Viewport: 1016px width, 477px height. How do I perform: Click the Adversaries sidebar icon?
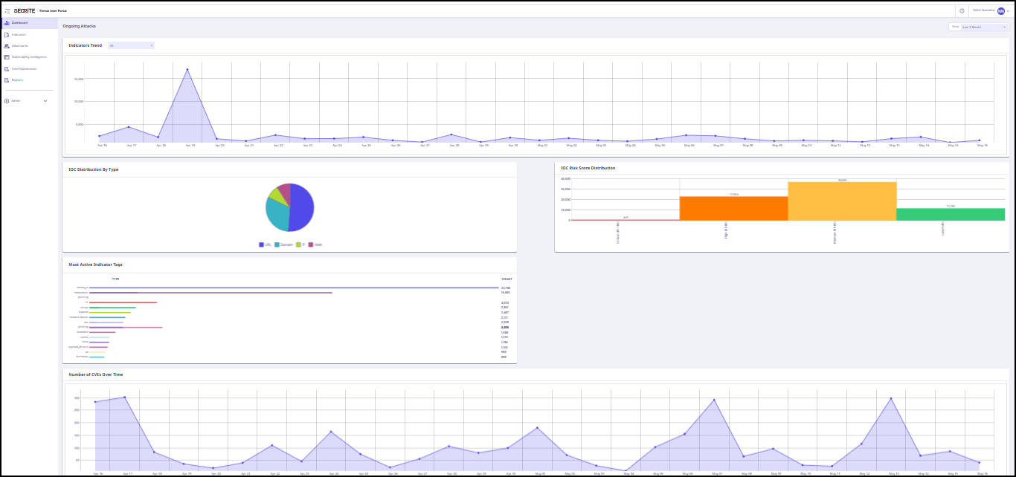(x=7, y=45)
